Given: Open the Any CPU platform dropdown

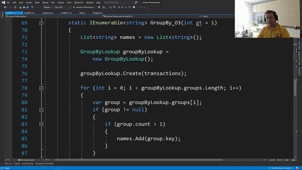Looking at the screenshot, I should [63, 8].
